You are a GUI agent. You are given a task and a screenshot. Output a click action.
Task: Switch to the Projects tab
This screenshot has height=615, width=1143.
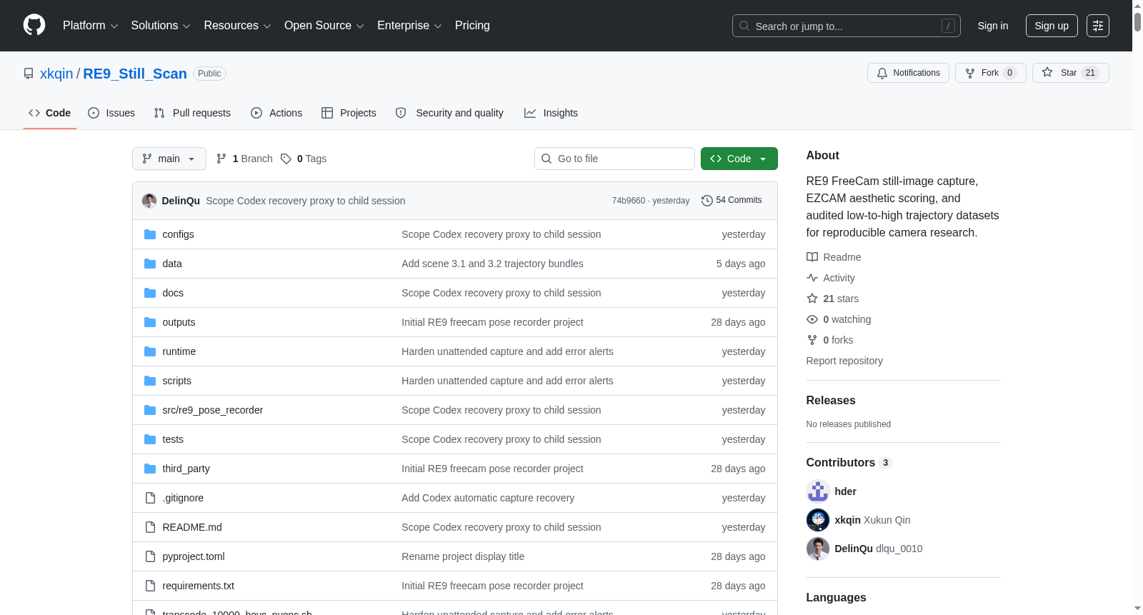tap(349, 113)
